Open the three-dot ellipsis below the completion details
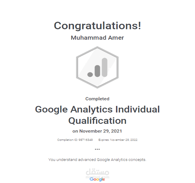The image size is (195, 183). 97,149
